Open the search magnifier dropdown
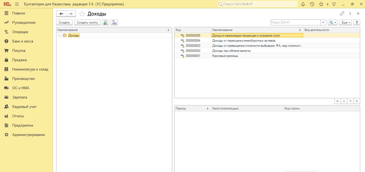Viewport: 365px width, 172px height. tap(332, 23)
